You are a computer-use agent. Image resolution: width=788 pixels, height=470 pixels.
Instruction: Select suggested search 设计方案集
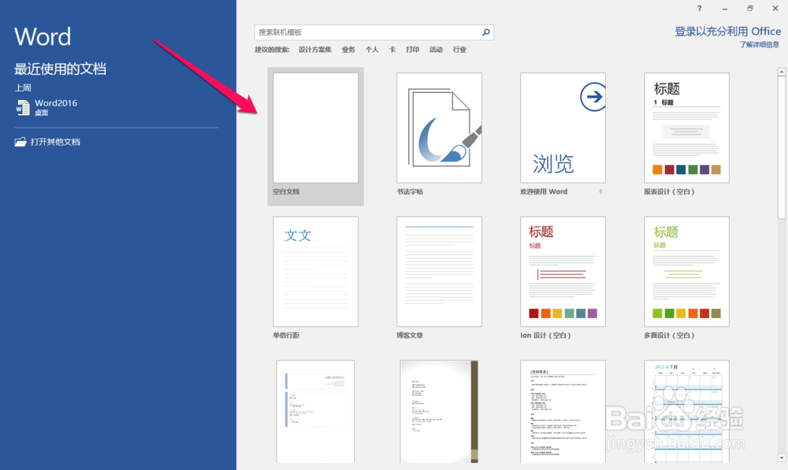(x=315, y=50)
